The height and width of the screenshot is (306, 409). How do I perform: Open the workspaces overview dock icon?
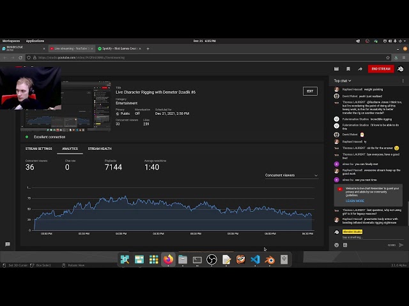tap(139, 259)
